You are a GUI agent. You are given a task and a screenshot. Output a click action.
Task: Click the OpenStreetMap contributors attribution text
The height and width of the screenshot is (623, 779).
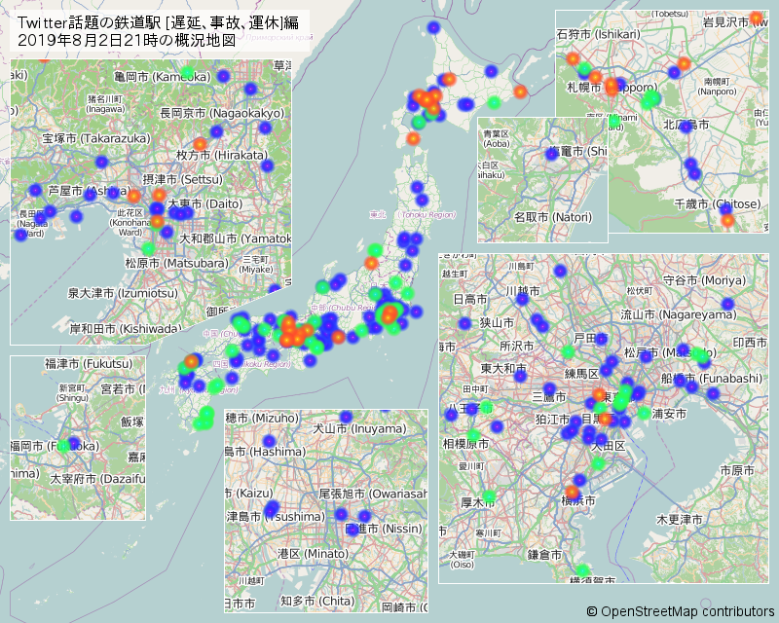(x=680, y=611)
